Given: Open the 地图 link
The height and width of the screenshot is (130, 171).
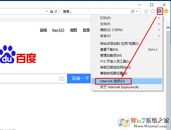Looking at the screenshot, I should pos(73,30).
